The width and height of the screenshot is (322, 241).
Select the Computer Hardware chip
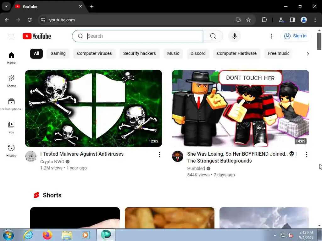[236, 53]
